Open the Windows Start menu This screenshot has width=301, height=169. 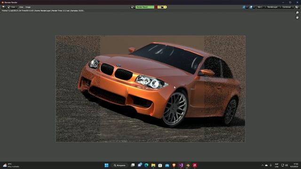point(106,165)
